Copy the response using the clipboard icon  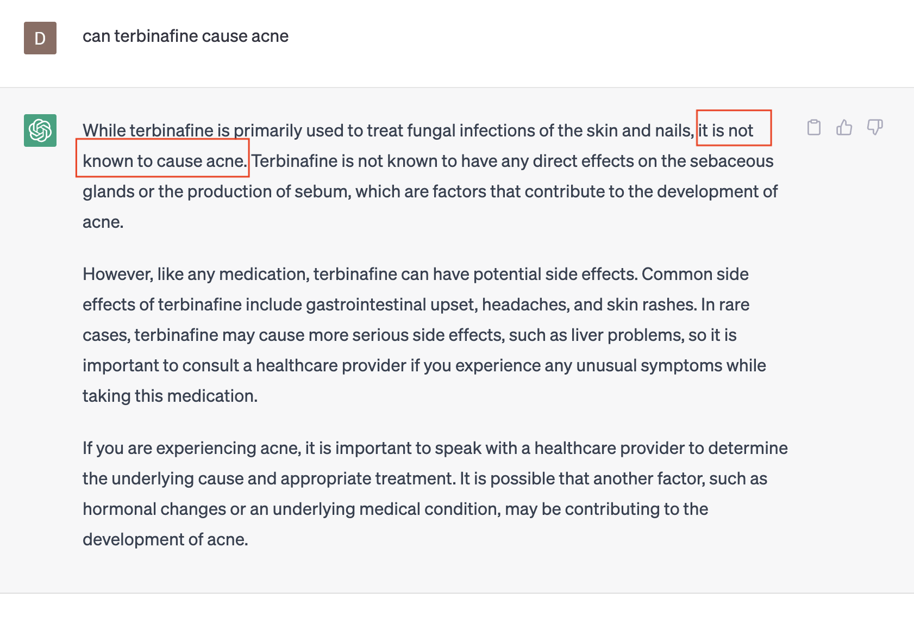(x=813, y=127)
